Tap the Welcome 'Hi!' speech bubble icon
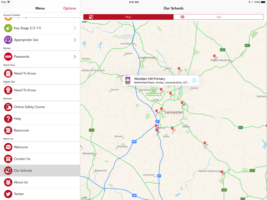This screenshot has height=200, width=267. (8, 147)
